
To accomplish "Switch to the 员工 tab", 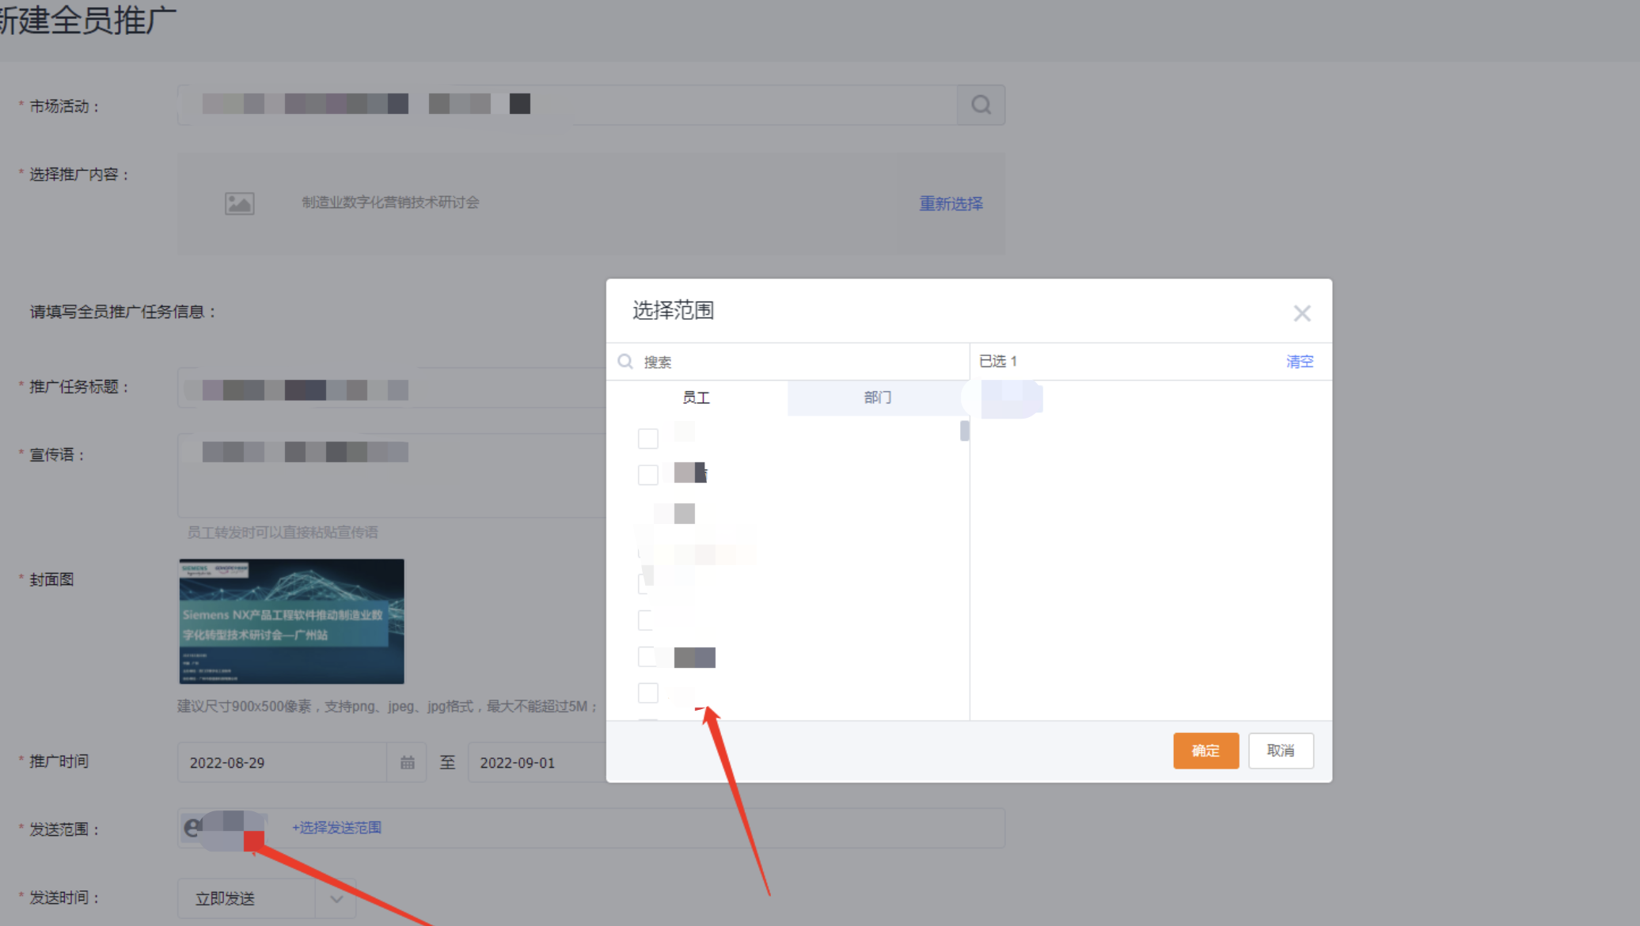I will [x=697, y=397].
